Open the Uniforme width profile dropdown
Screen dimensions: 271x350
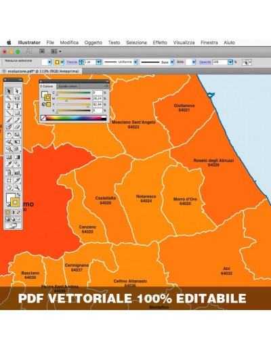pos(135,62)
